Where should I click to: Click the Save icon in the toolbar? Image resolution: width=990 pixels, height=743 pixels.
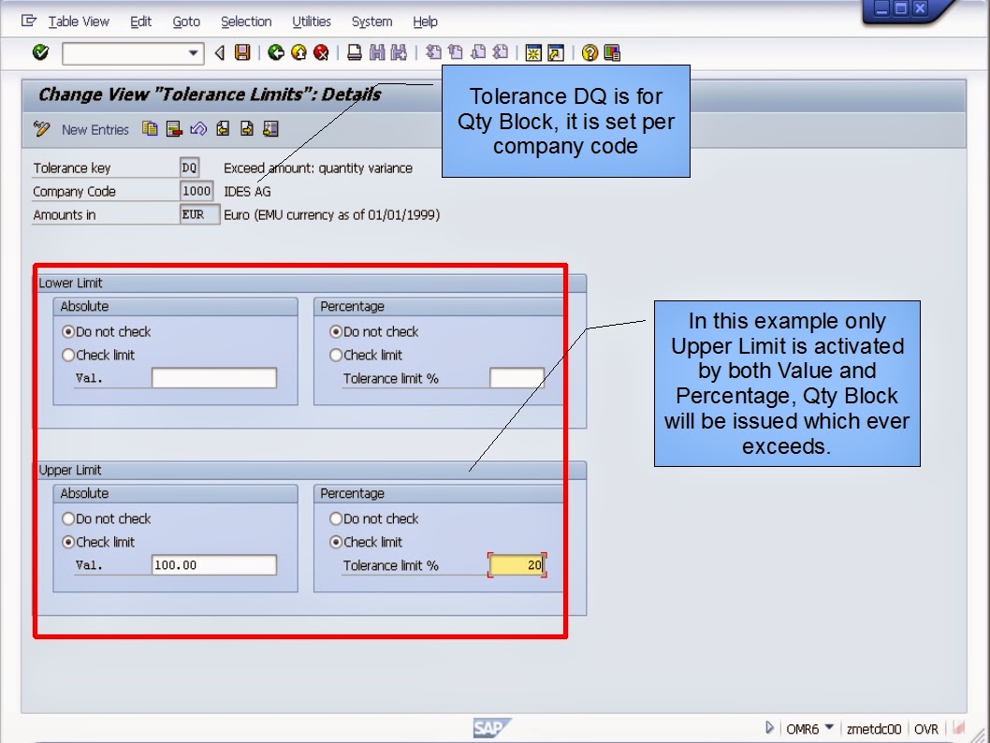[241, 52]
